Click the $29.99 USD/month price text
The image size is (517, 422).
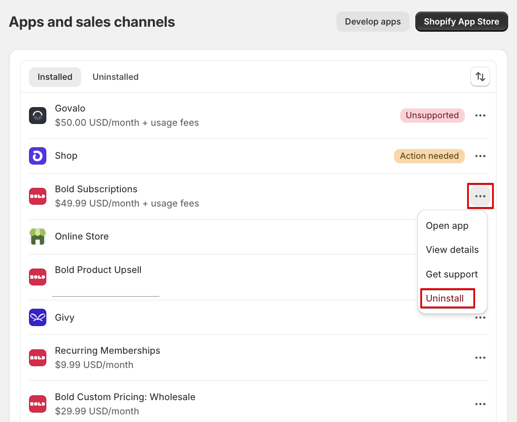97,411
